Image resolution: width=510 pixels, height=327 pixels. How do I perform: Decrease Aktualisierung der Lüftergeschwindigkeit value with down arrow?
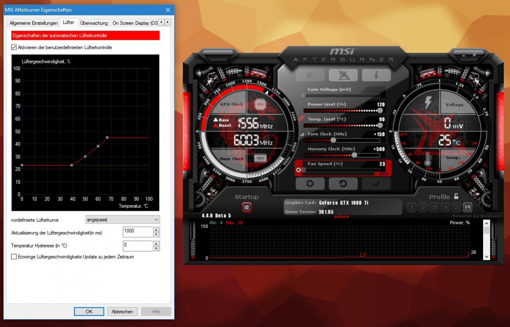156,234
